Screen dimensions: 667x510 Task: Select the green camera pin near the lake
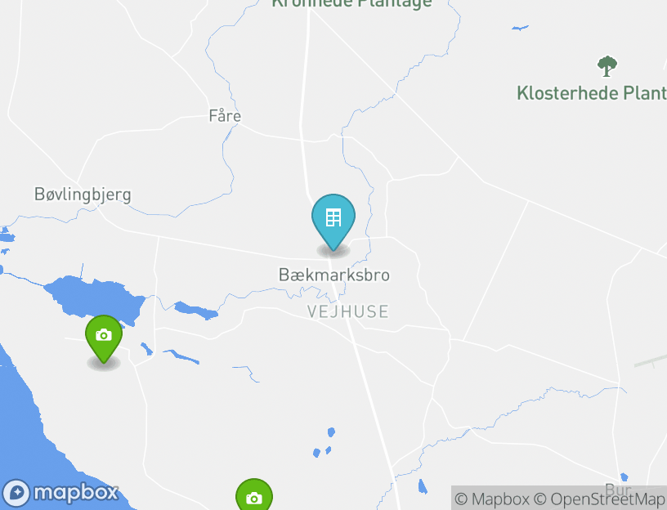coord(104,338)
